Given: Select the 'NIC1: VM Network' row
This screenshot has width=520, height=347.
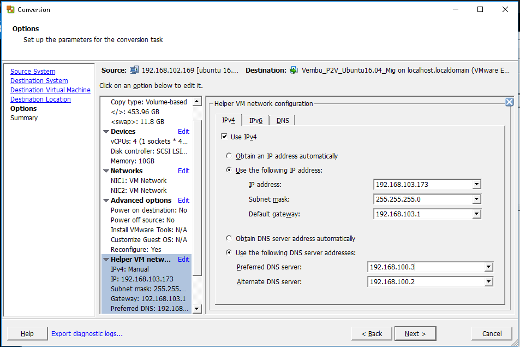Looking at the screenshot, I should [x=139, y=181].
